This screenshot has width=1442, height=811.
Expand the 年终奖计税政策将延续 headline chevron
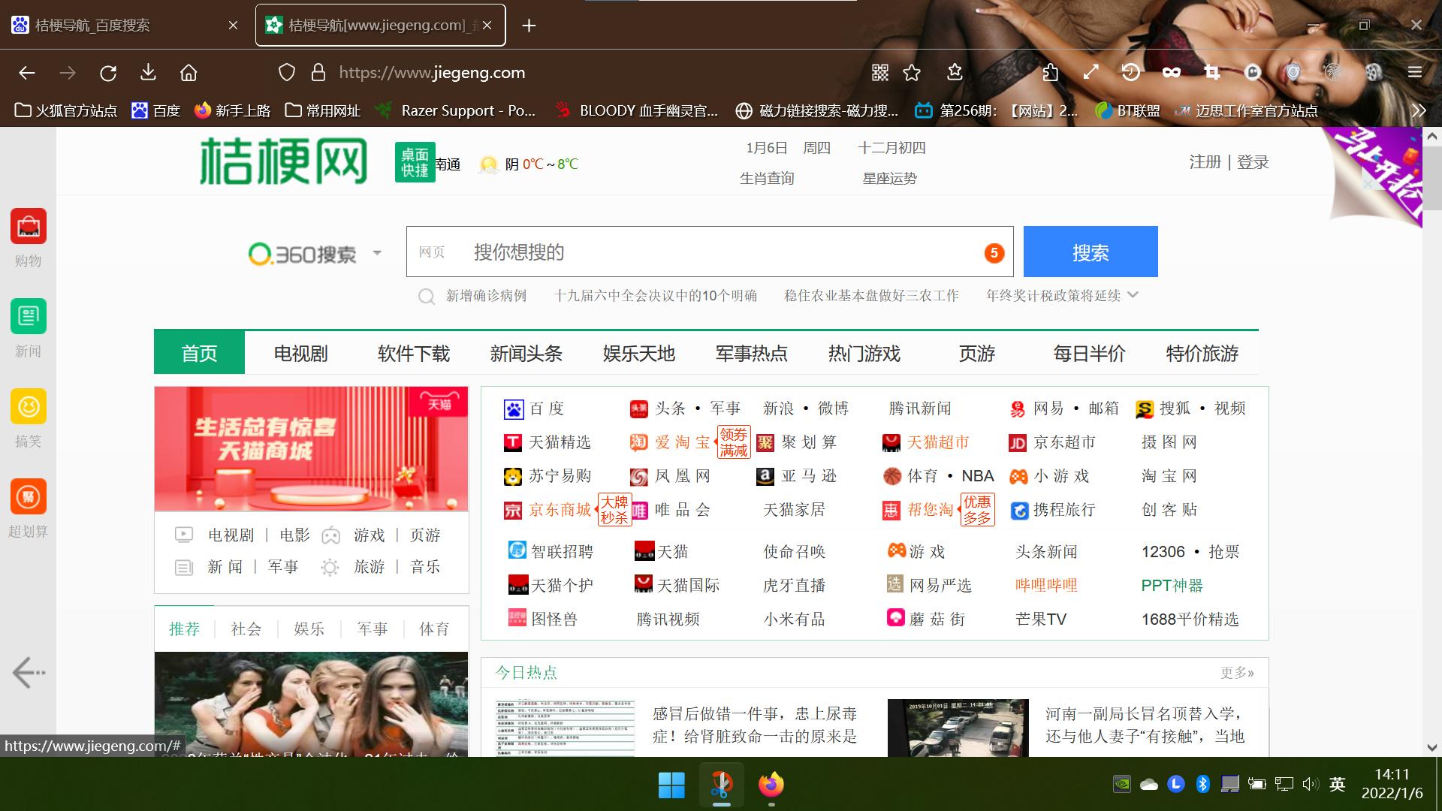[1134, 295]
